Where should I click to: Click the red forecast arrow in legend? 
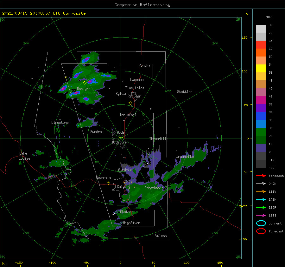261,176
